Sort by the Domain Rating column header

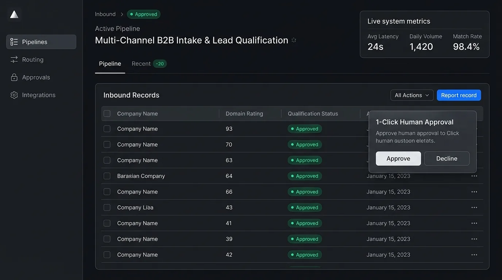(244, 114)
